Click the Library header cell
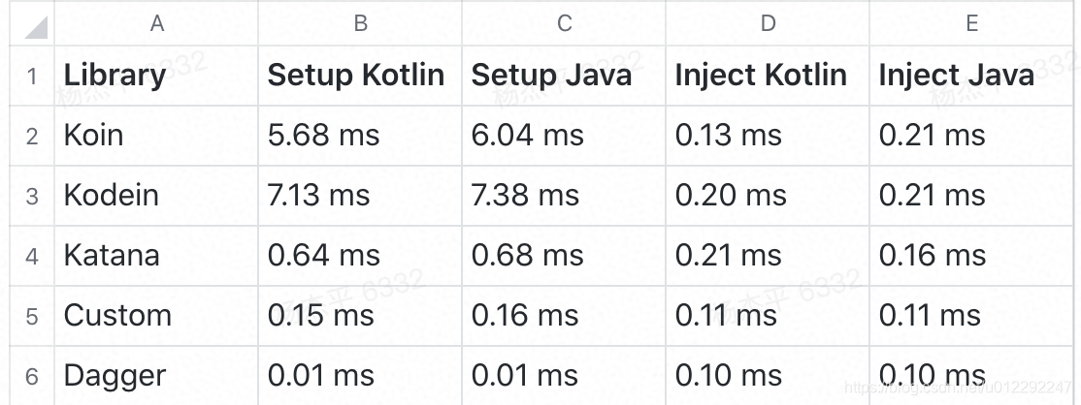1081x405 pixels. pyautogui.click(x=156, y=76)
